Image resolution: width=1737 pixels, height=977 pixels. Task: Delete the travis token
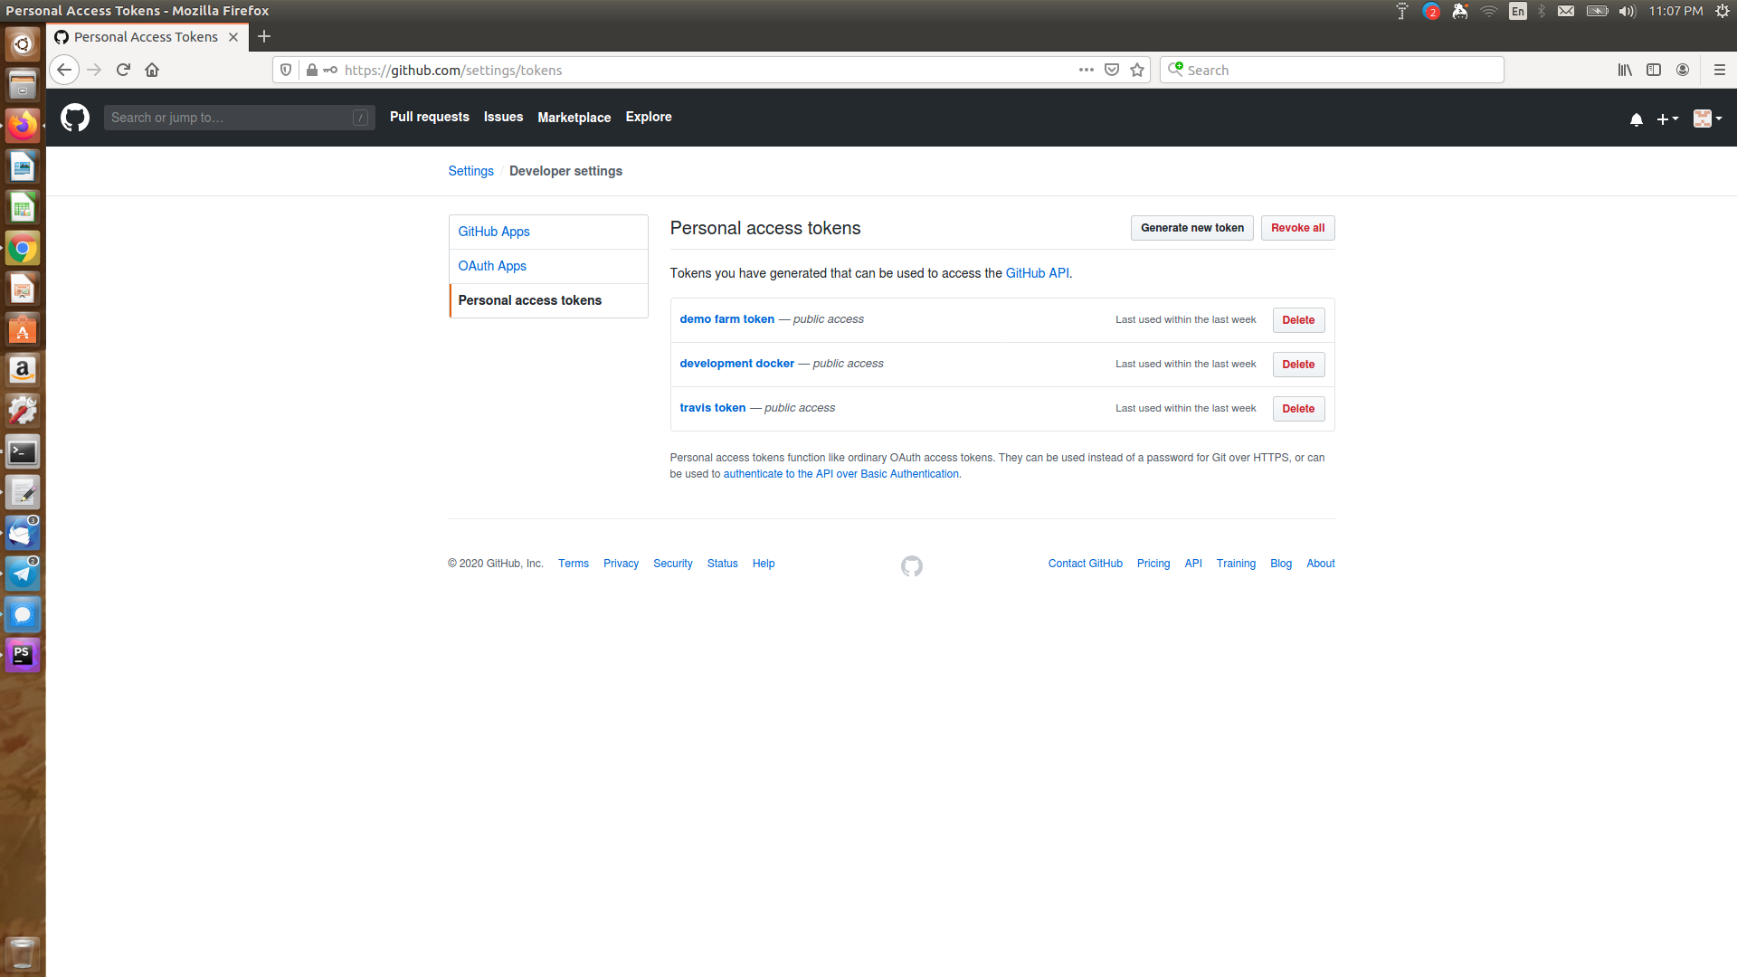pyautogui.click(x=1298, y=408)
